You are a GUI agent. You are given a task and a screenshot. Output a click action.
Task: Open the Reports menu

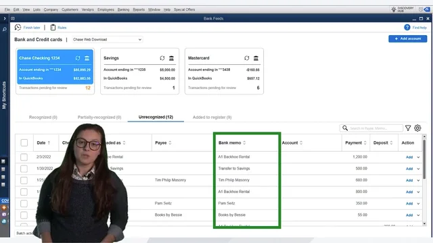(139, 9)
